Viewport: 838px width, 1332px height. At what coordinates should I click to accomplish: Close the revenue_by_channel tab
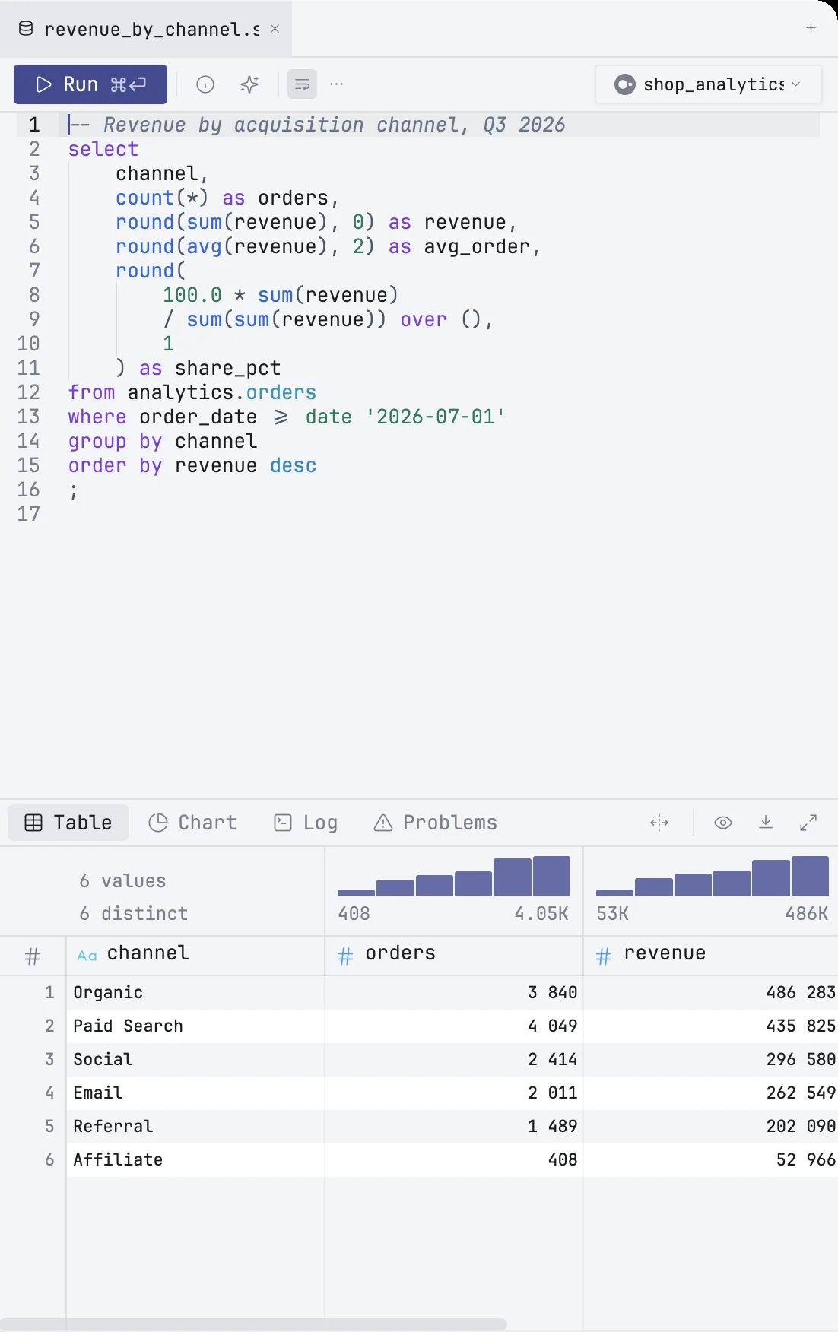275,29
